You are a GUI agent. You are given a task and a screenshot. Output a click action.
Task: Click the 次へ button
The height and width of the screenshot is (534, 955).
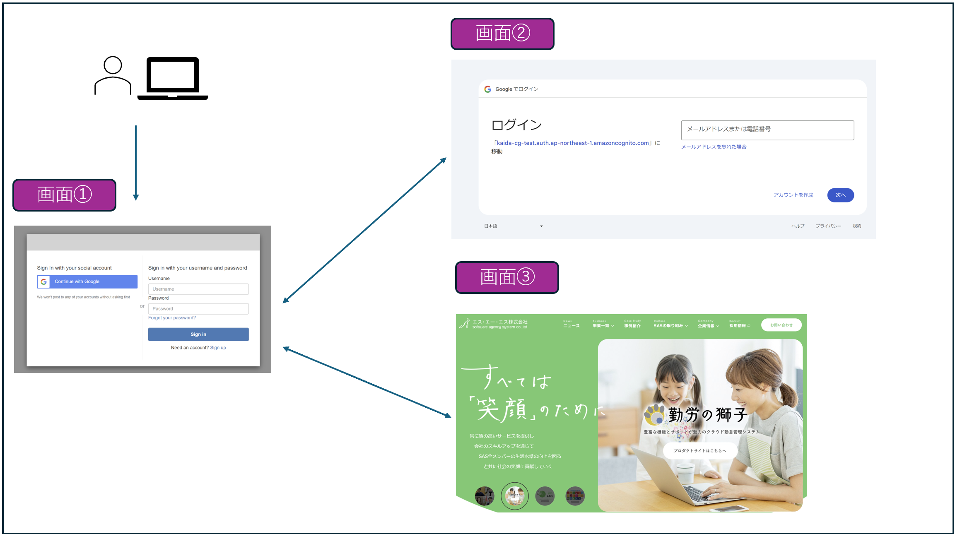840,195
